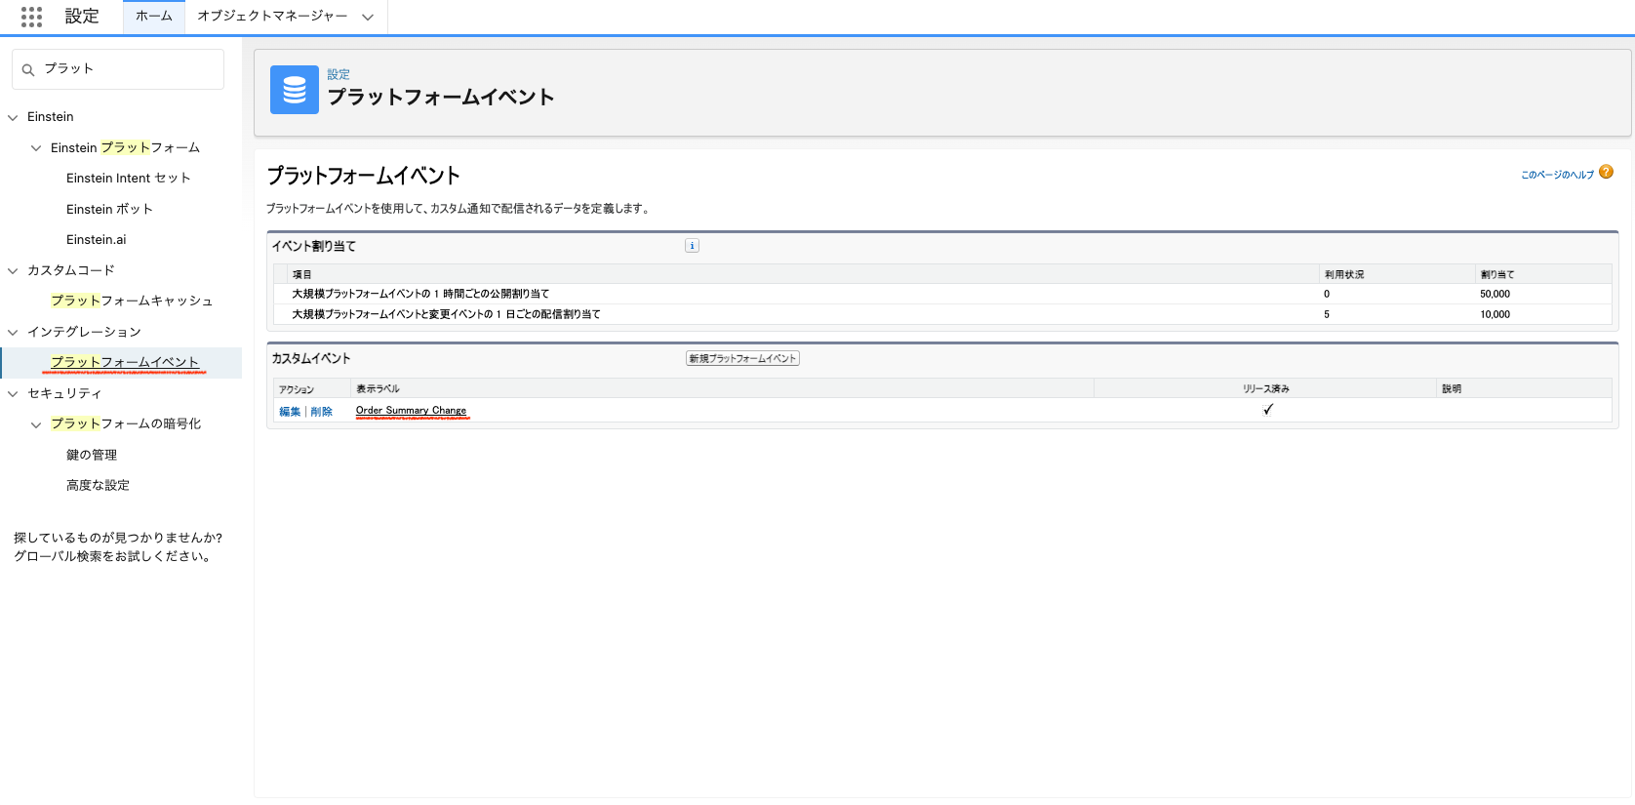Open プラットフォームキャッシュ in sidebar
Screen dimensions: 1635x805
coord(132,301)
